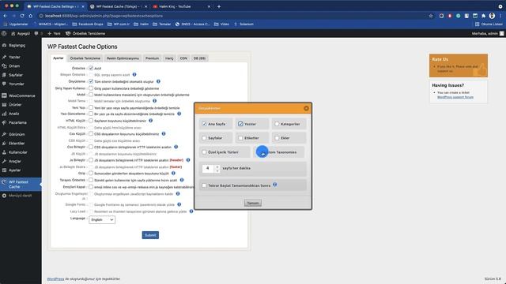Uncheck the Yazılar checkbox in the dialog
506x284 pixels.
coord(240,124)
